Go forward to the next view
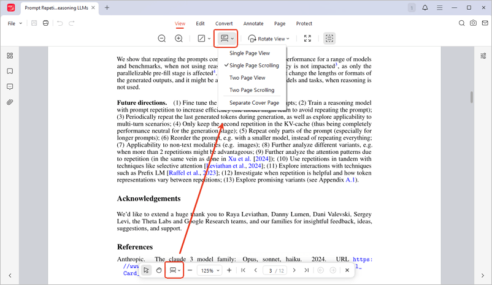The image size is (492, 285). point(333,270)
